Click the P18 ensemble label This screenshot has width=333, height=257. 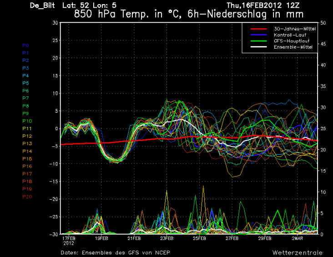(x=27, y=181)
